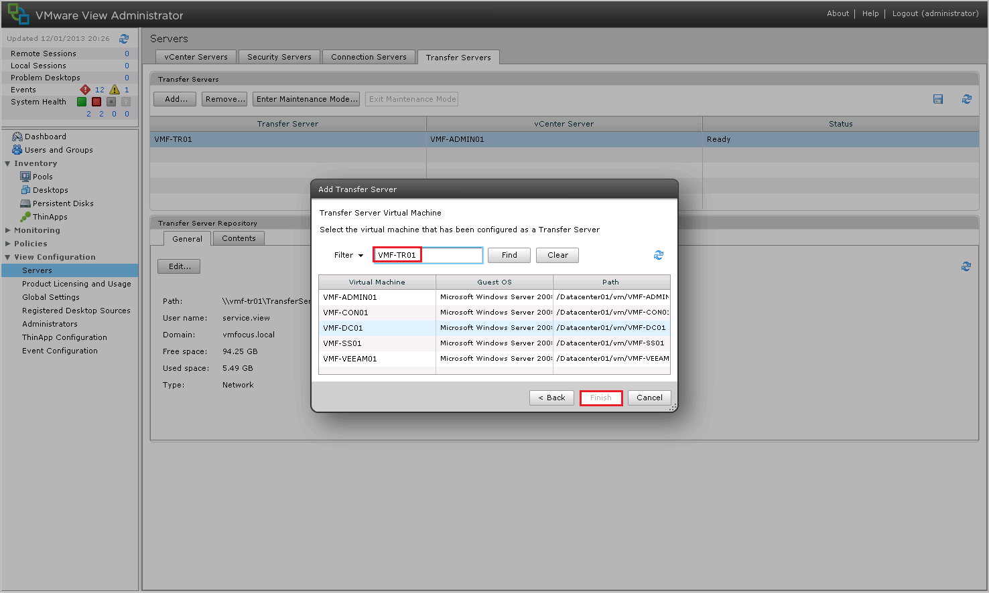This screenshot has height=593, width=989.
Task: Expand the Policies section
Action: (7, 244)
